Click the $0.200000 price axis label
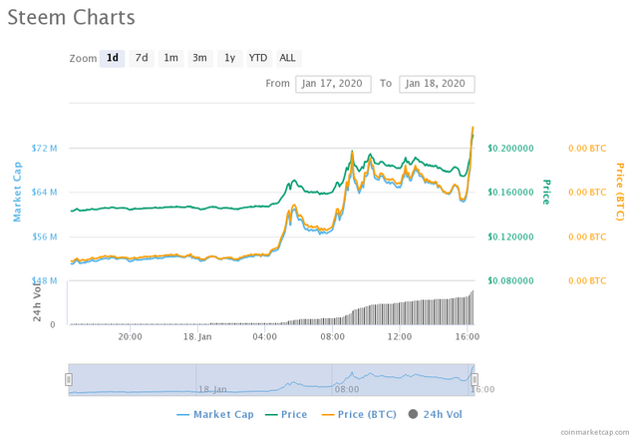Image resolution: width=638 pixels, height=439 pixels. pos(510,149)
